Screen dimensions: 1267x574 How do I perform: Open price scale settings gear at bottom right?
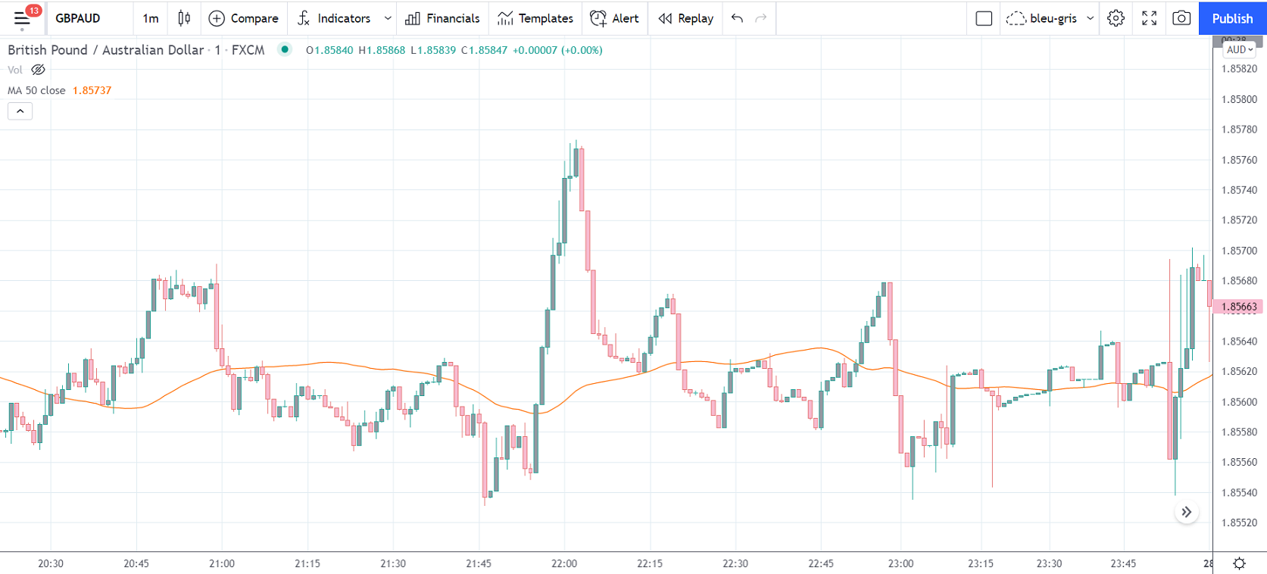coord(1239,563)
